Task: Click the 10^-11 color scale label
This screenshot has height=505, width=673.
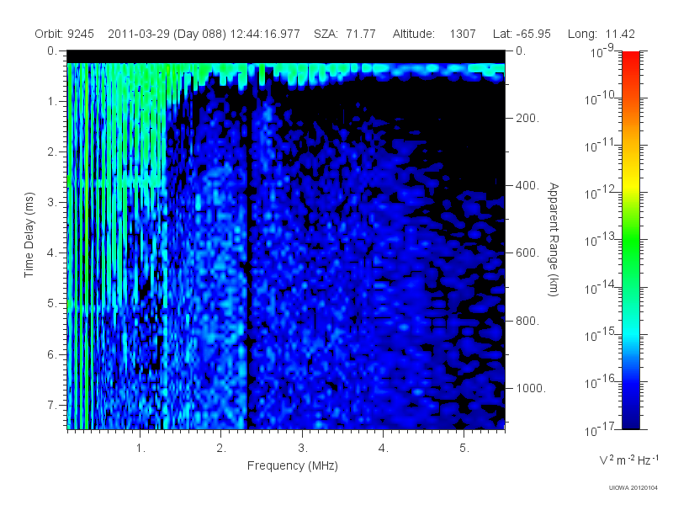Action: [600, 146]
